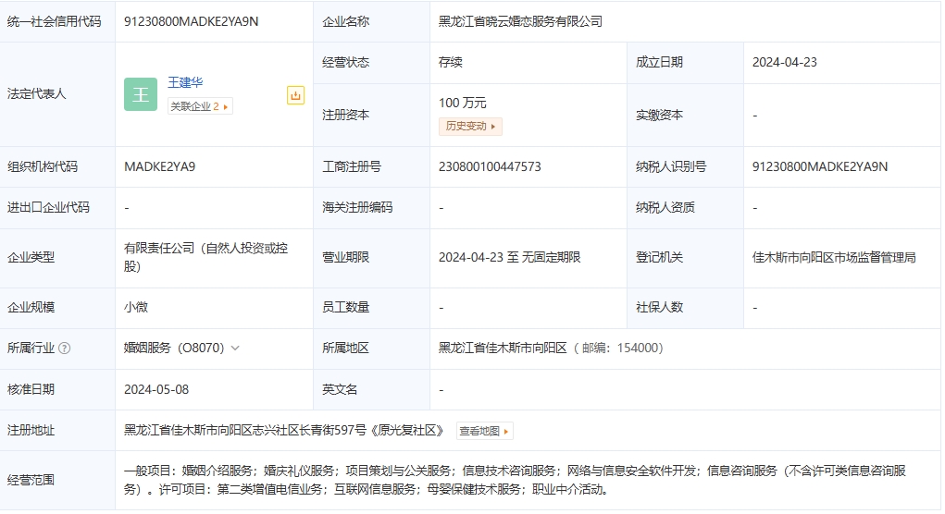The height and width of the screenshot is (514, 945).
Task: Click the 查看地图 view map button
Action: (x=484, y=431)
